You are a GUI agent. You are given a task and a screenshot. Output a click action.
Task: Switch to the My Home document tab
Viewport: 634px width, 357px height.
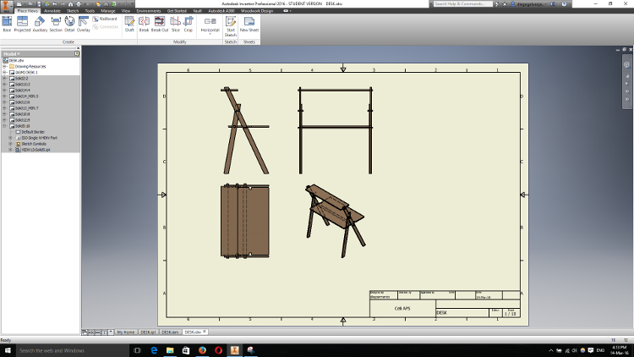click(125, 332)
